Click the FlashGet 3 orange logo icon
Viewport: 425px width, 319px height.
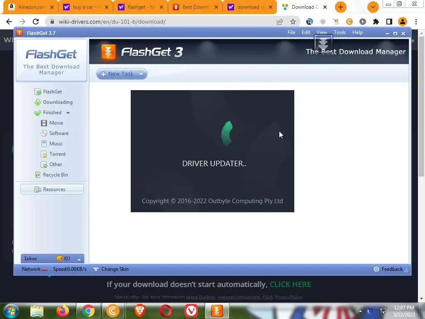pos(108,52)
